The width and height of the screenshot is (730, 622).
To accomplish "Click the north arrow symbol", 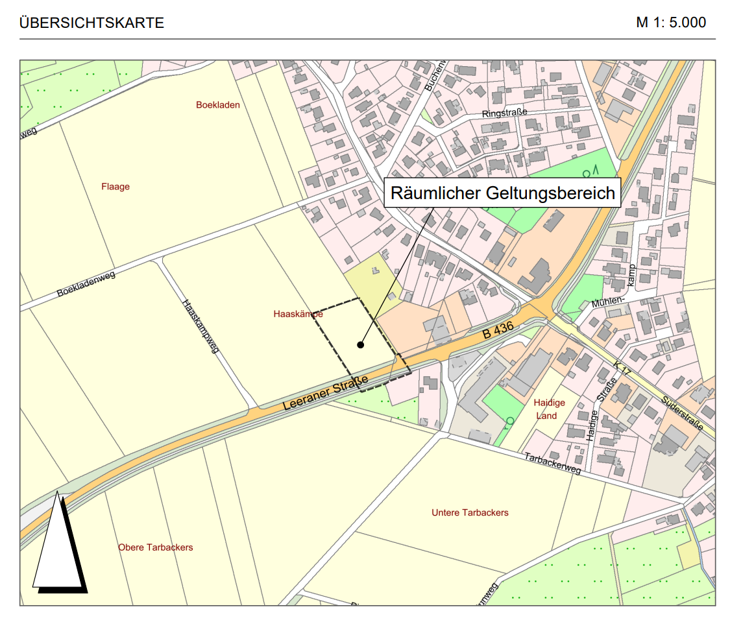I will 59,544.
